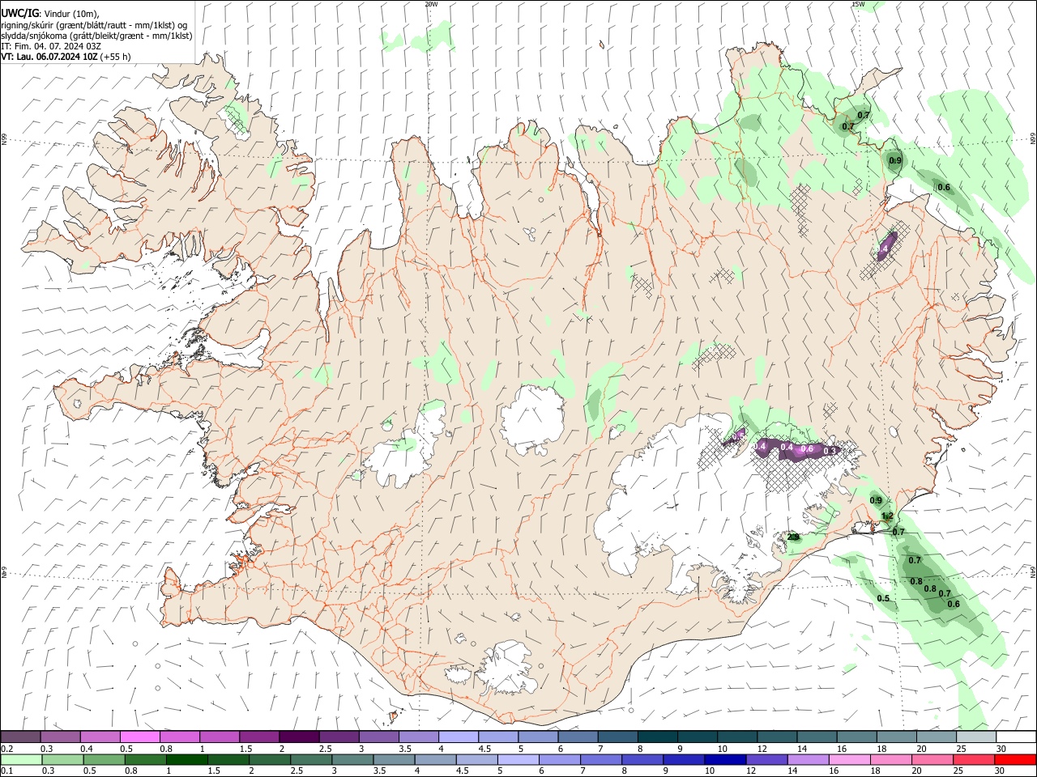Click the 'slydda/snjókoma' legend description line
The height and width of the screenshot is (777, 1037).
tap(96, 36)
